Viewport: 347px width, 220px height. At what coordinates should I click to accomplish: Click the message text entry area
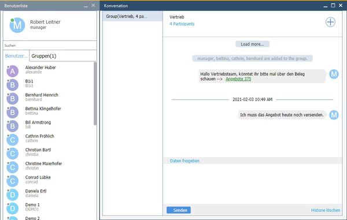253,184
